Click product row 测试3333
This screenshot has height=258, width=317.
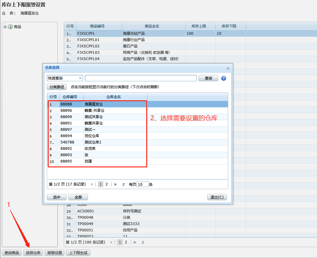[x=190, y=224]
